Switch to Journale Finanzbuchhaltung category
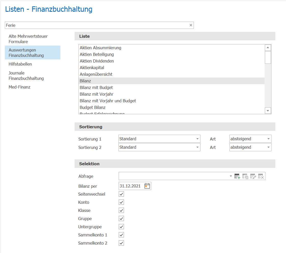The width and height of the screenshot is (286, 253). click(32, 76)
